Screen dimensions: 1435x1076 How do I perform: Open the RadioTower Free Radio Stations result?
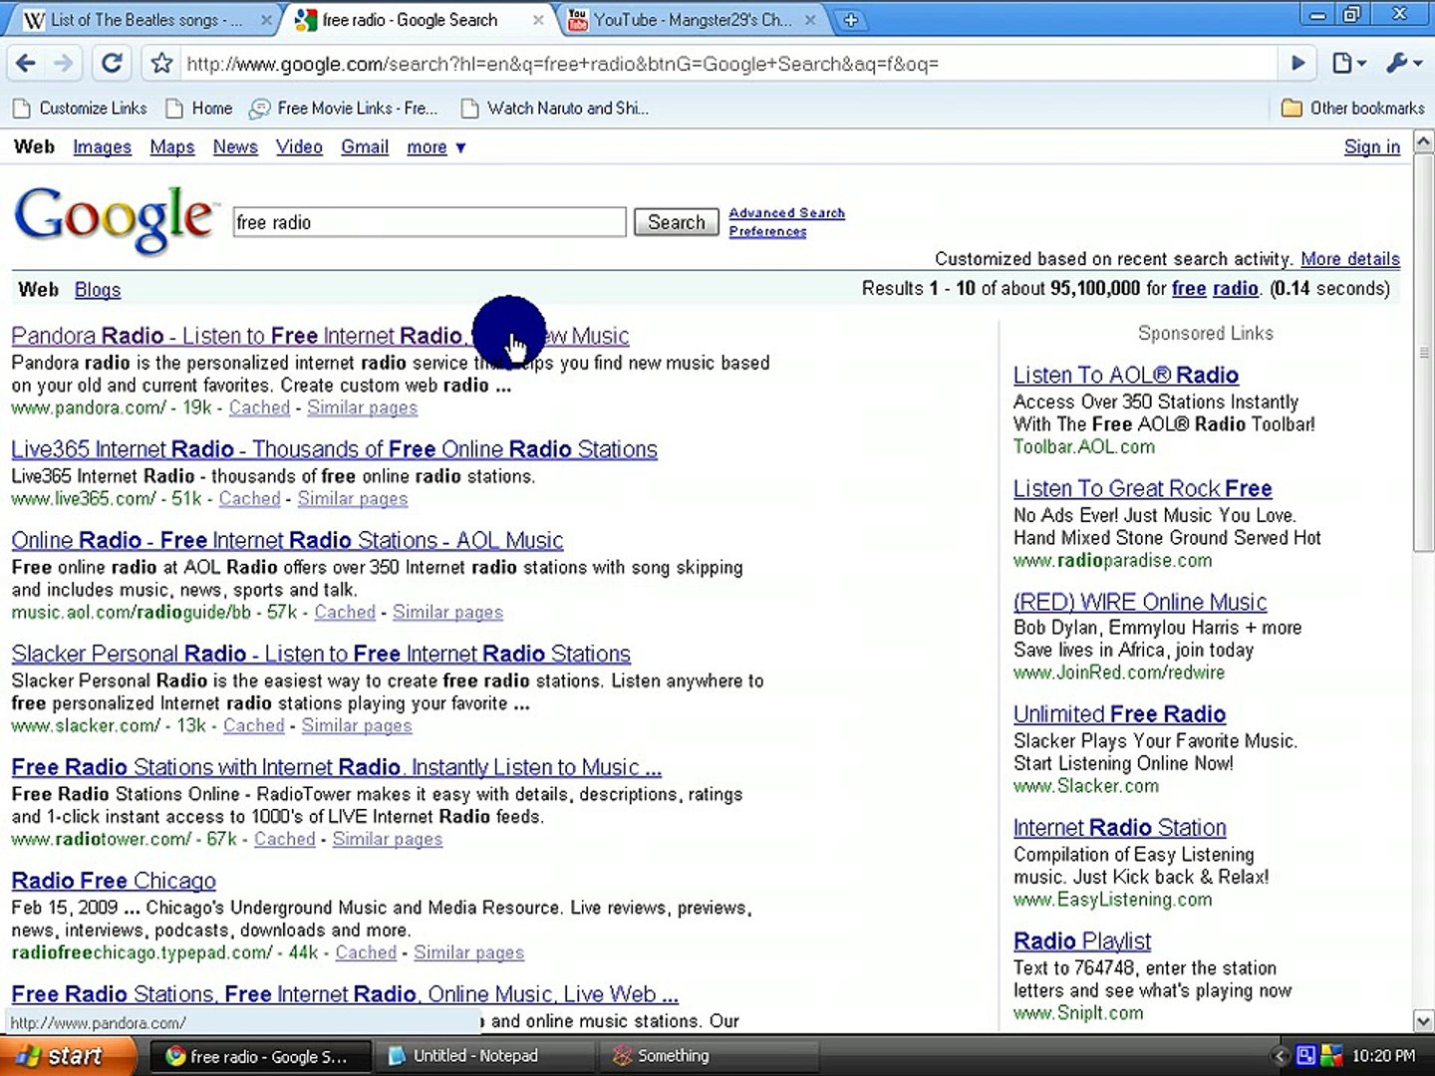(336, 767)
